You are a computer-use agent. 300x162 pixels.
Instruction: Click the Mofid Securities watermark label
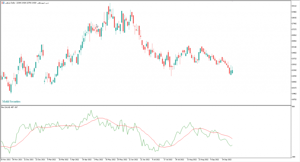point(11,101)
